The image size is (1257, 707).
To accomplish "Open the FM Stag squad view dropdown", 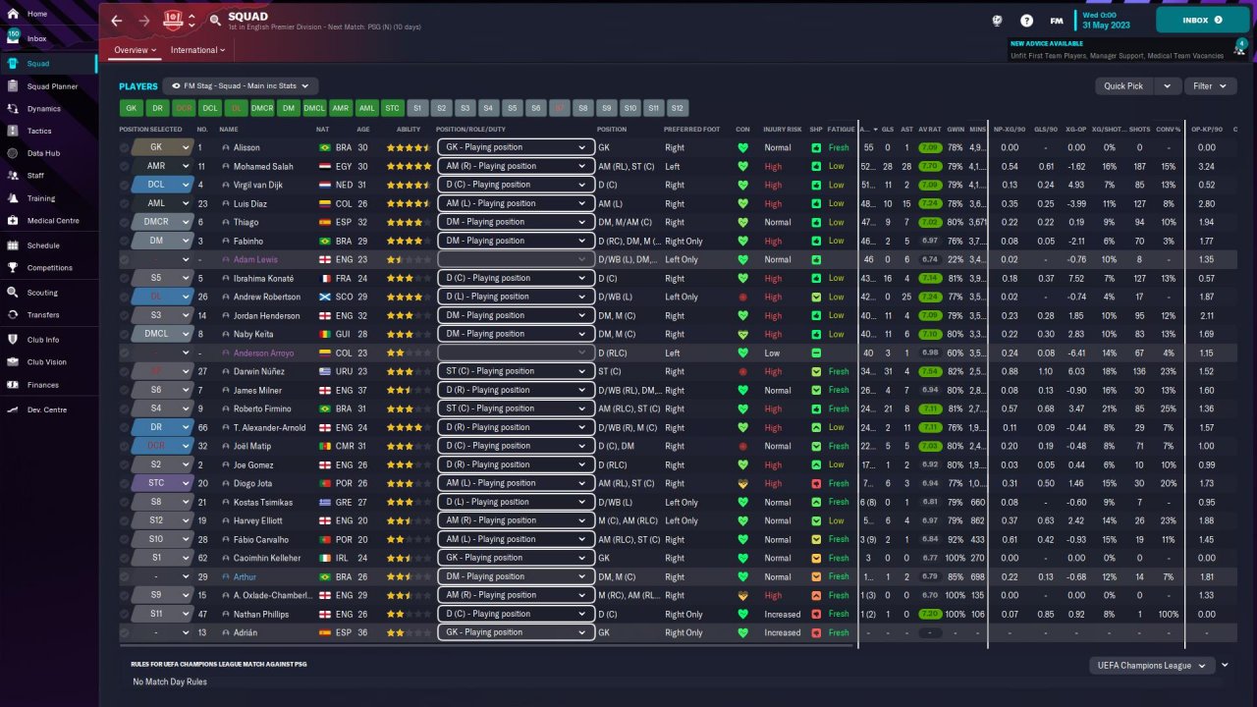I will click(x=242, y=86).
